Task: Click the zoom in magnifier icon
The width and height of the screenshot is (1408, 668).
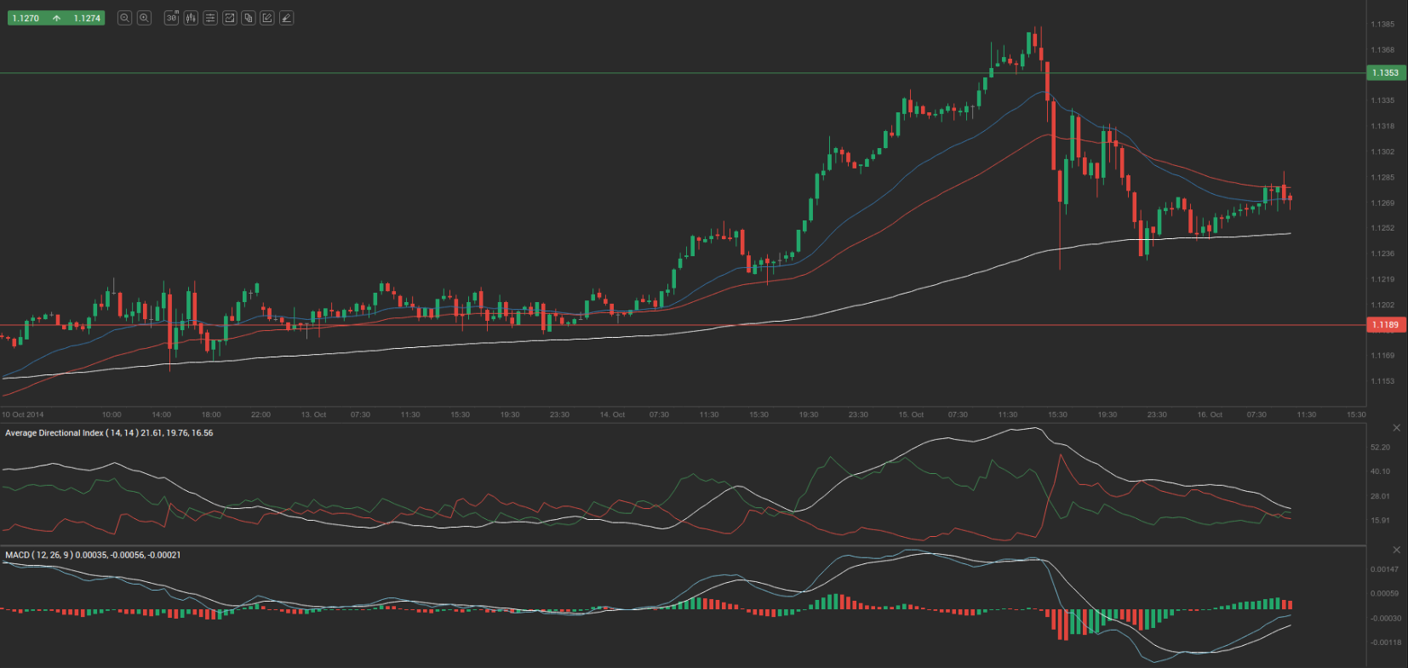Action: click(145, 18)
